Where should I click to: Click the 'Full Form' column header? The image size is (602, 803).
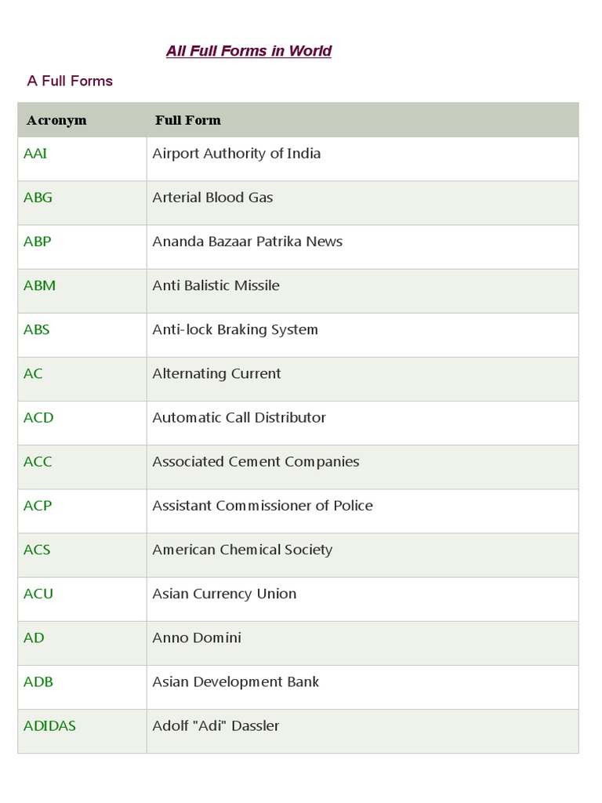coord(188,120)
